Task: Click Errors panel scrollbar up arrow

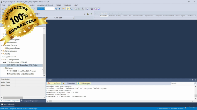Action: (196, 87)
